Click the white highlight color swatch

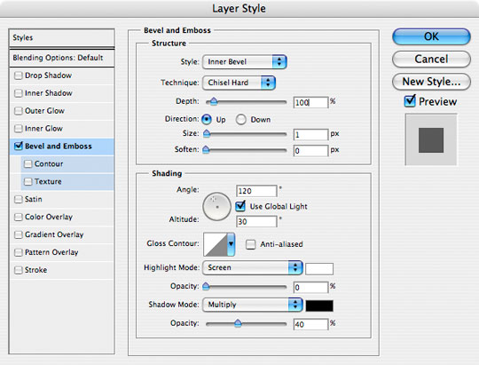319,268
